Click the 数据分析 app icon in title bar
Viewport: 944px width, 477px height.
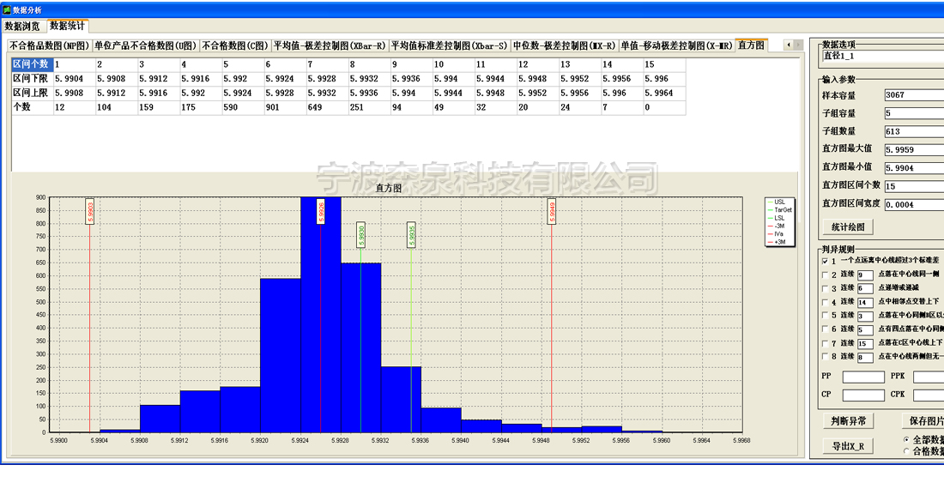6,9
